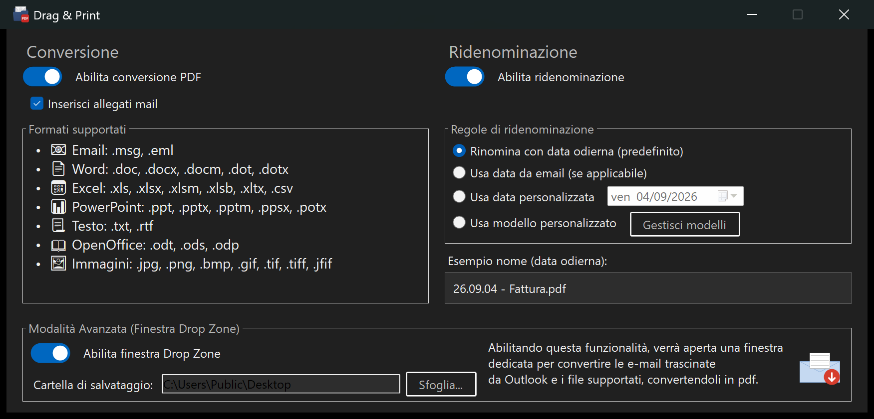Click the mail envelope download icon

[x=820, y=369]
